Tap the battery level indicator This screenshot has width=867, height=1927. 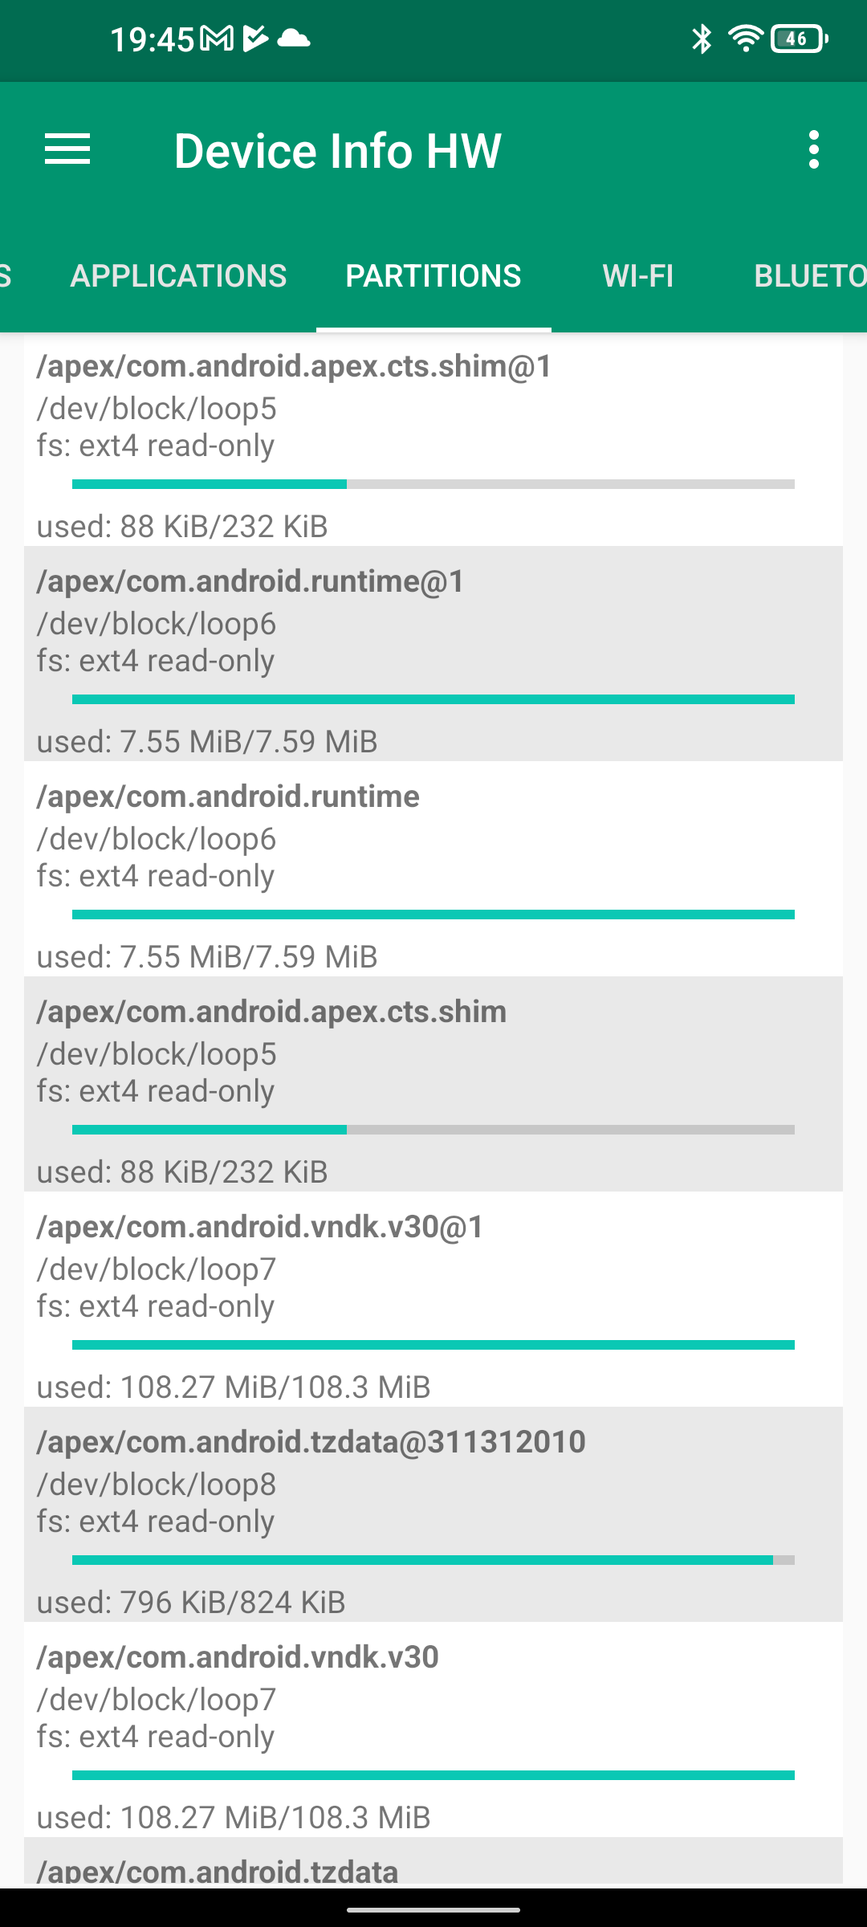799,39
